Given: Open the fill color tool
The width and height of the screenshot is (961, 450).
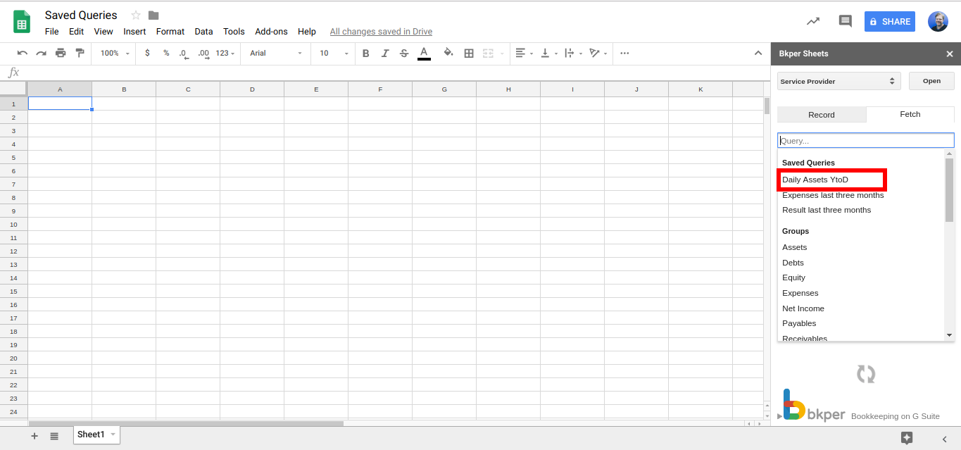Looking at the screenshot, I should pyautogui.click(x=448, y=53).
